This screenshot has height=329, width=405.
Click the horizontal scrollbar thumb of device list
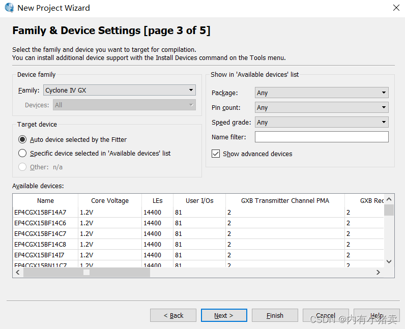(x=86, y=272)
